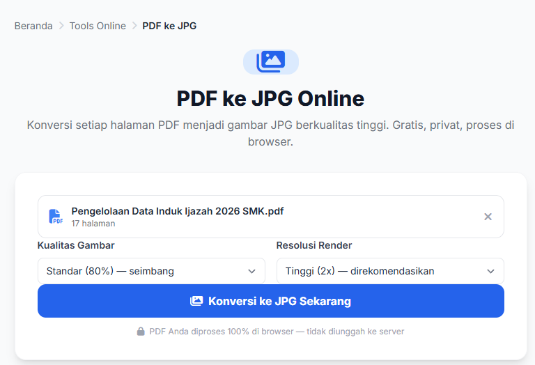Image resolution: width=535 pixels, height=365 pixels.
Task: Click the padlock icon in the privacy note
Action: [x=141, y=332]
